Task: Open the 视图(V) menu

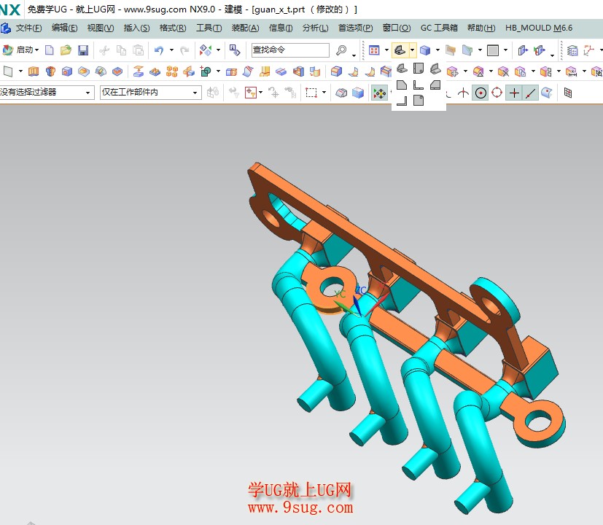Action: [x=101, y=28]
